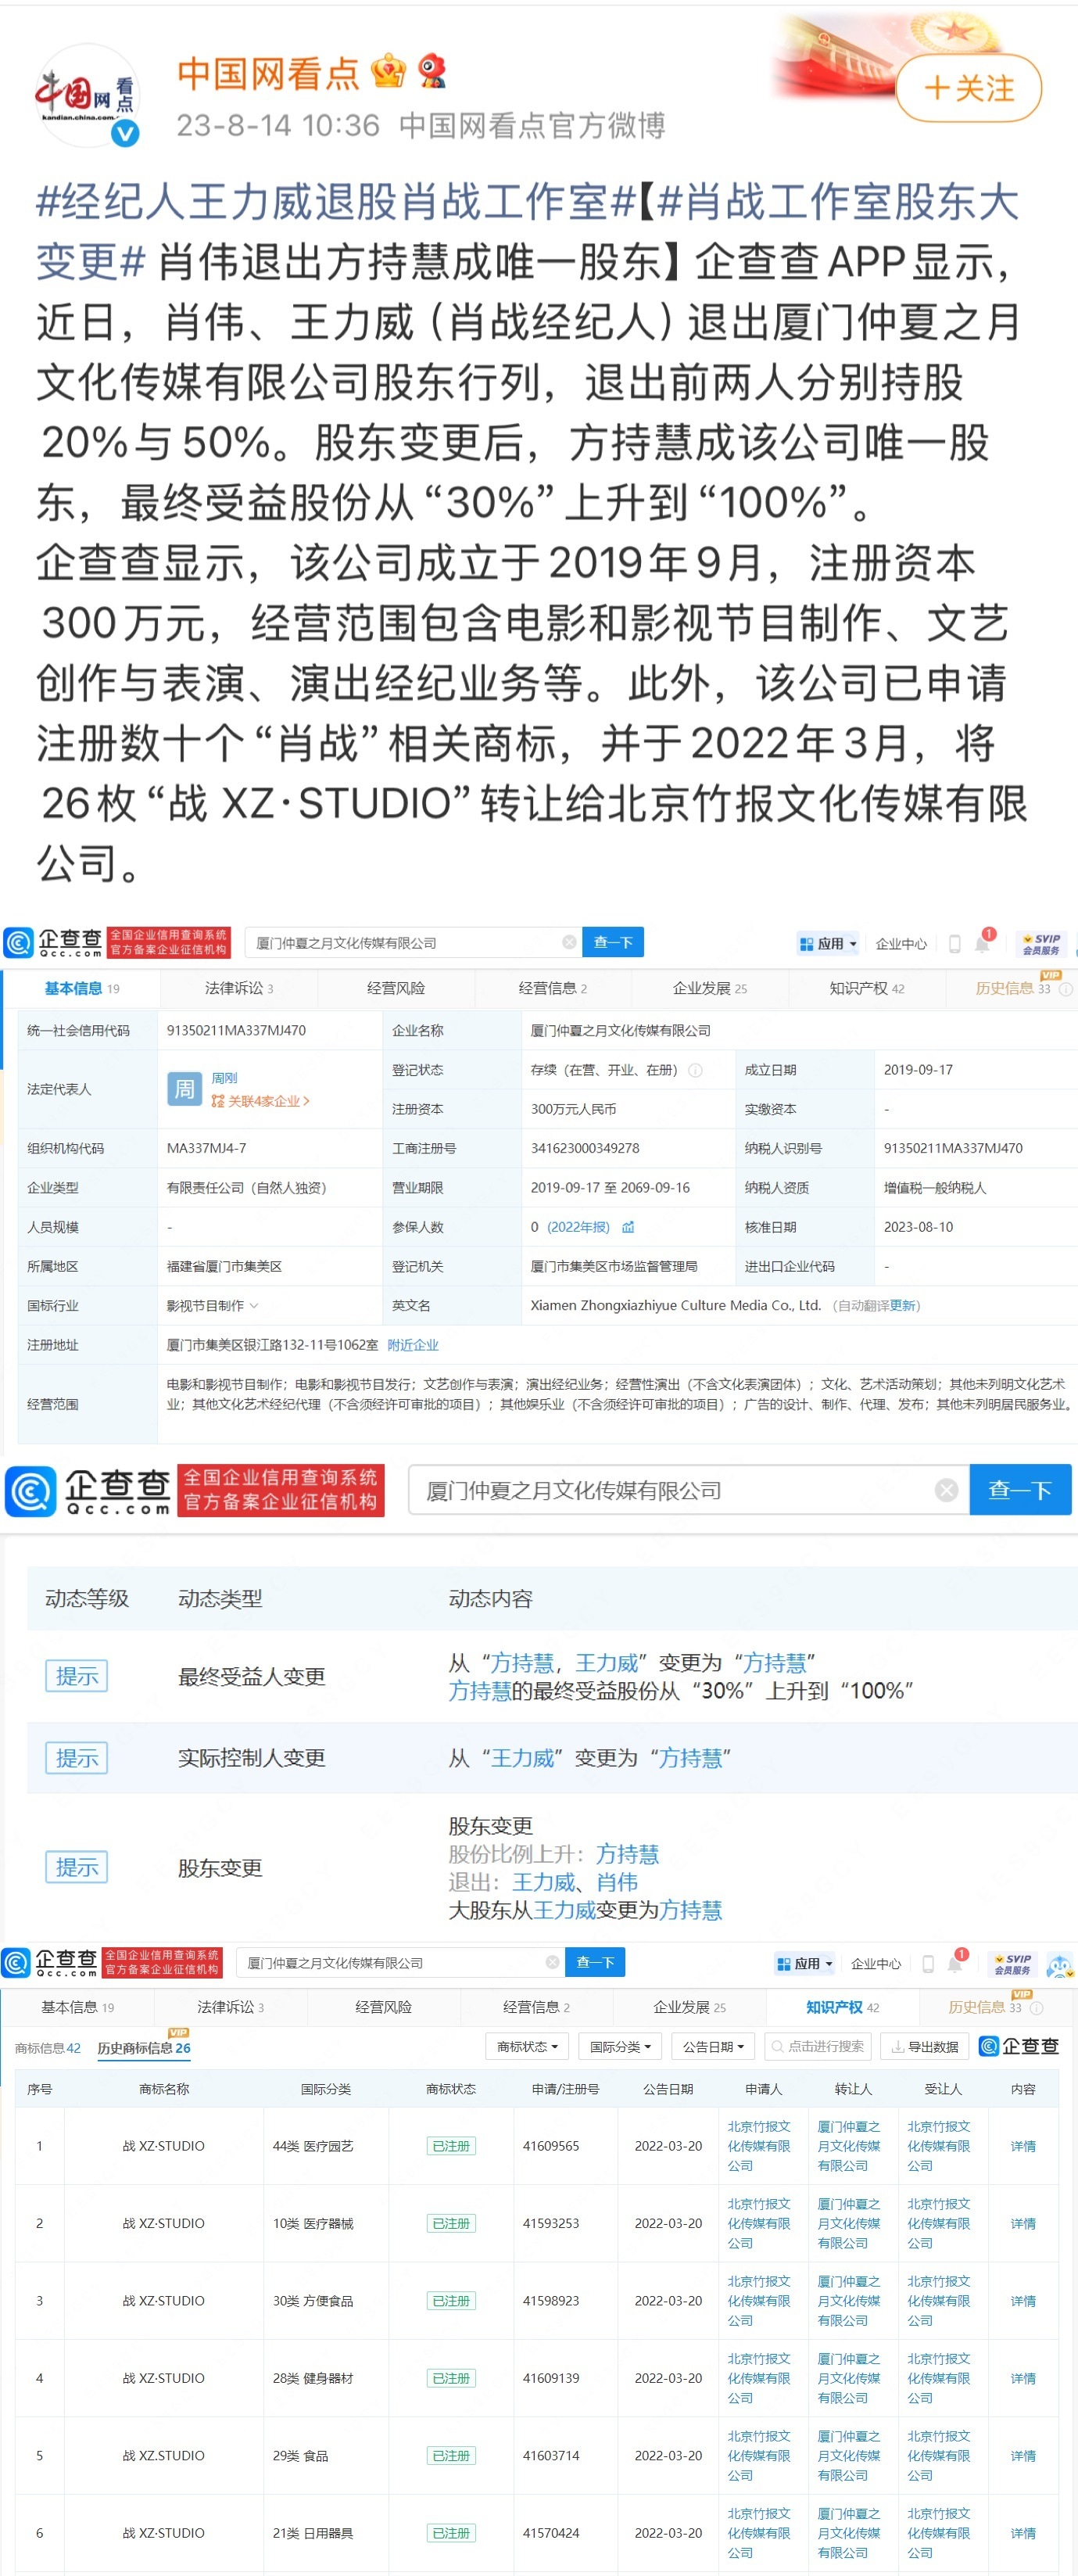This screenshot has width=1078, height=2576.
Task: Select the highlighted 知识产权 42 tab
Action: (x=843, y=2007)
